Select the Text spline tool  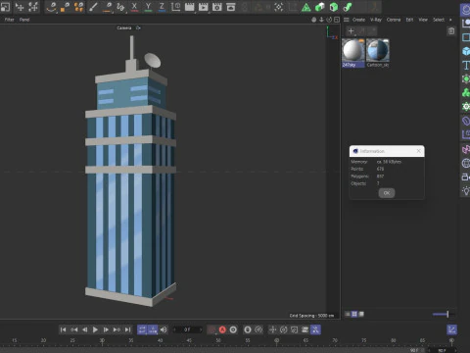466,65
